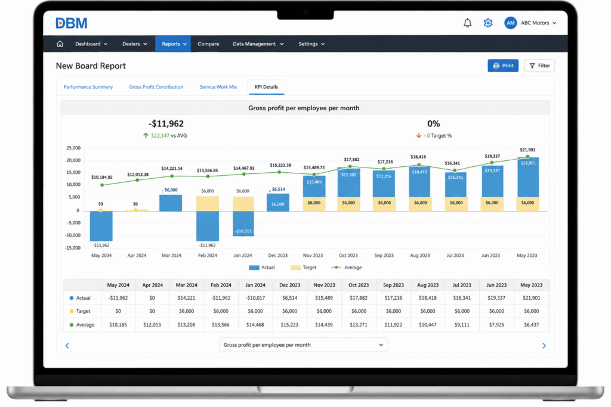Screen dimensions: 611x407
Task: Open the Settings nav dropdown
Action: click(311, 44)
